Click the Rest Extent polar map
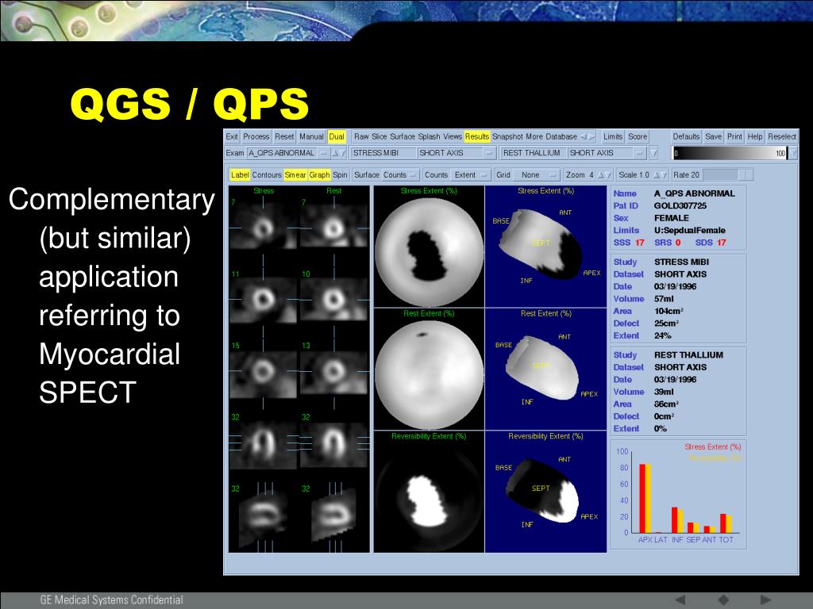The height and width of the screenshot is (609, 813). [429, 374]
